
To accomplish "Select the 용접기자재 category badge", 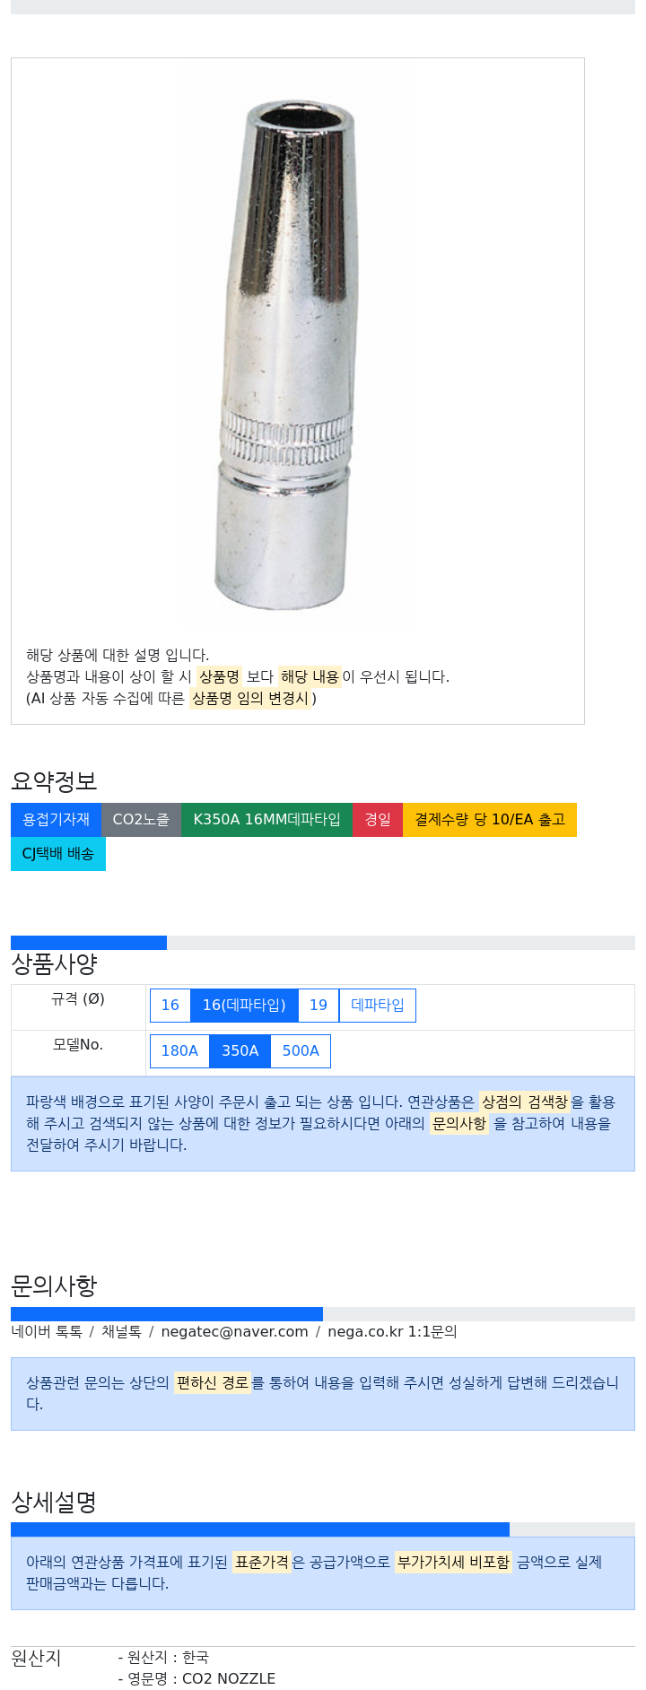I will coord(56,820).
